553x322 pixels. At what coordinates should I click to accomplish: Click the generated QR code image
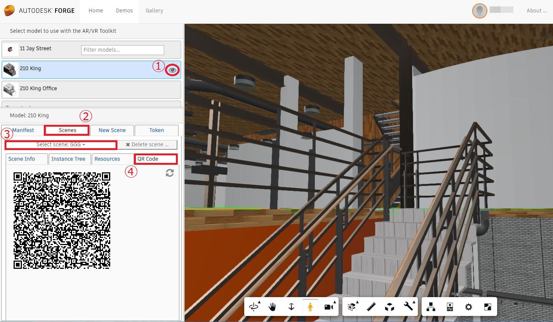[62, 221]
